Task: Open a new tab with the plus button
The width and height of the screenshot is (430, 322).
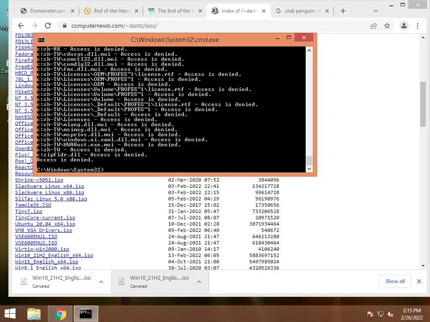Action: point(343,11)
